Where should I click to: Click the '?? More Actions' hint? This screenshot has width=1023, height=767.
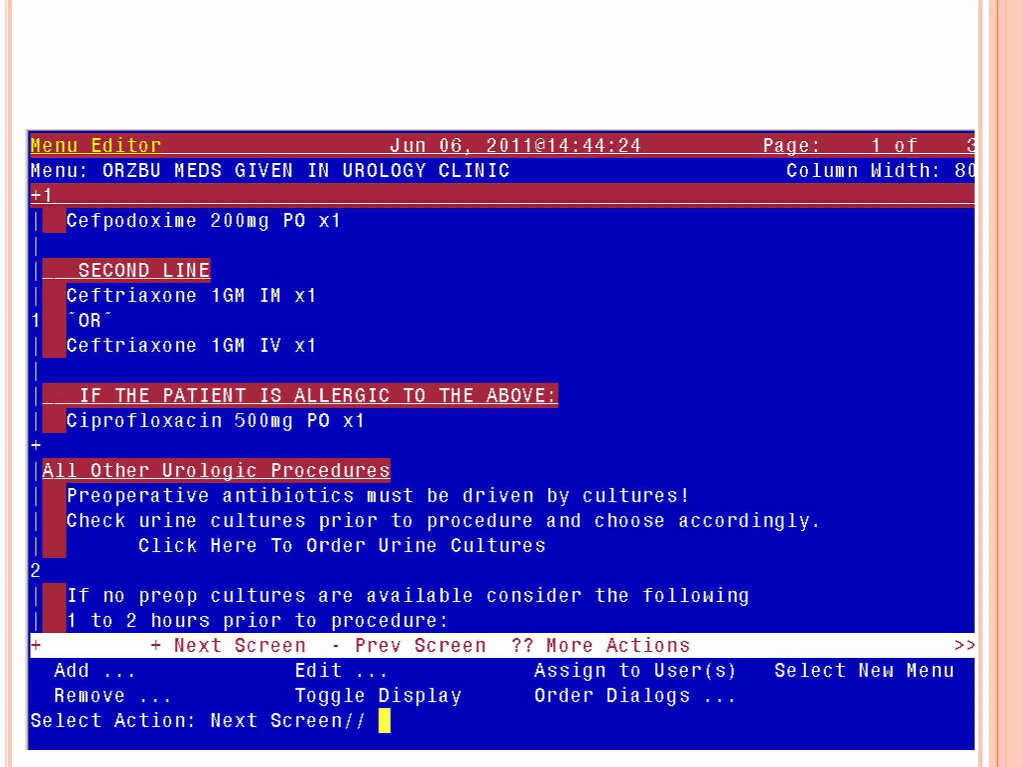pyautogui.click(x=600, y=646)
